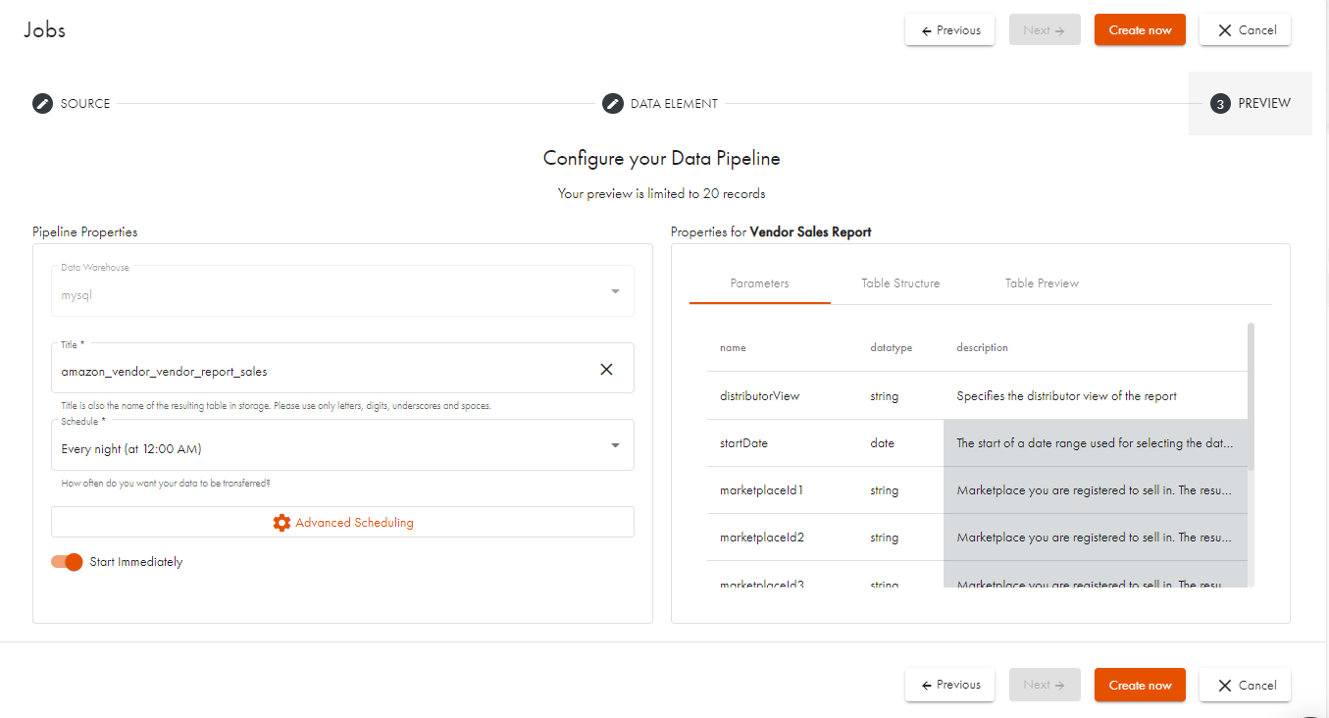Clear the Title field with X icon

pyautogui.click(x=606, y=370)
